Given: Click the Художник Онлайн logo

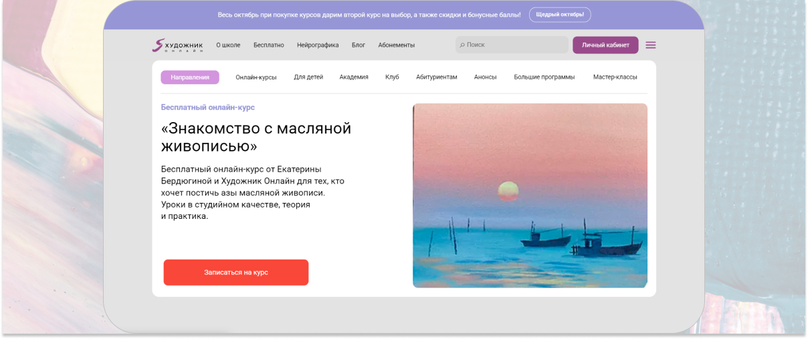Looking at the screenshot, I should click(177, 45).
